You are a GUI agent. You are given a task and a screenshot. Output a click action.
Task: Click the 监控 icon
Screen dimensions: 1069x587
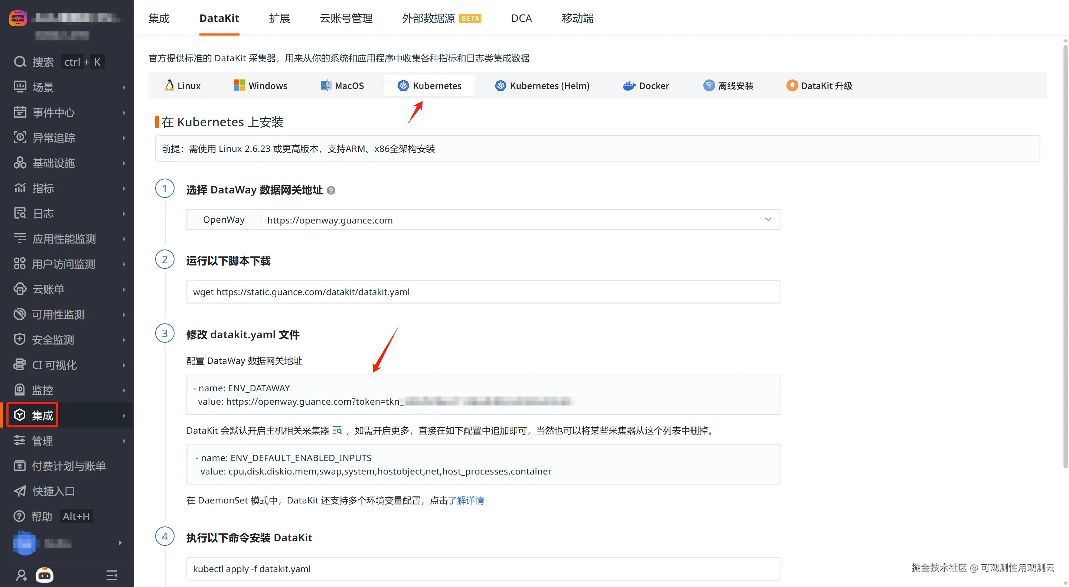tap(20, 390)
